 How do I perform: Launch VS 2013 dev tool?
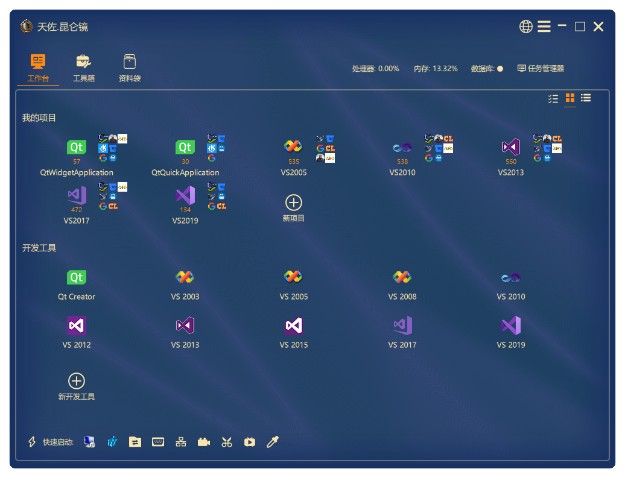[x=185, y=333]
